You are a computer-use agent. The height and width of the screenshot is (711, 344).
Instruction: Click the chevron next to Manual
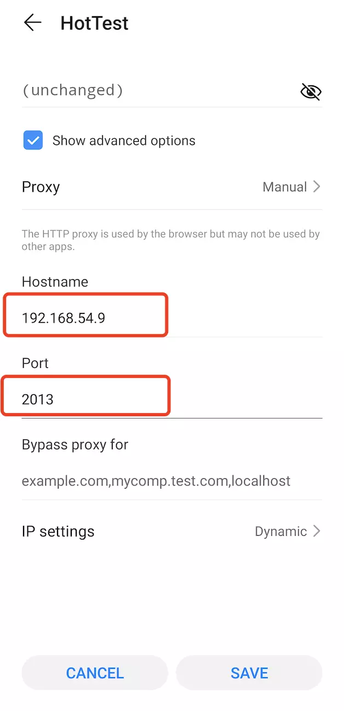317,187
